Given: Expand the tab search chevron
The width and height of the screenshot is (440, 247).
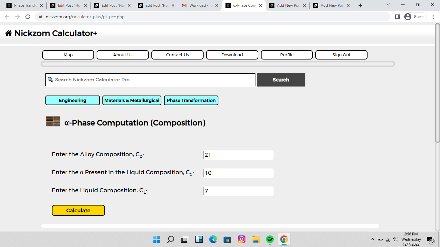Looking at the screenshot, I should pos(388,5).
